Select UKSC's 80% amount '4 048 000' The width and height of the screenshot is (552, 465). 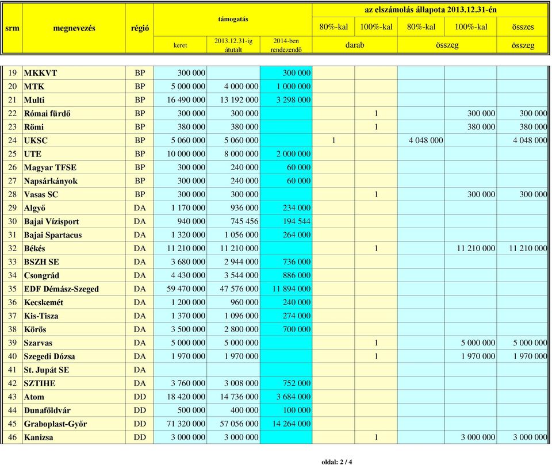coord(421,140)
